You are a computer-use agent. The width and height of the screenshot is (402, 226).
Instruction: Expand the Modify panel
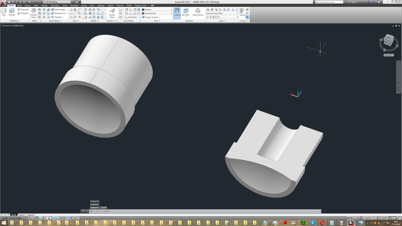coord(95,21)
